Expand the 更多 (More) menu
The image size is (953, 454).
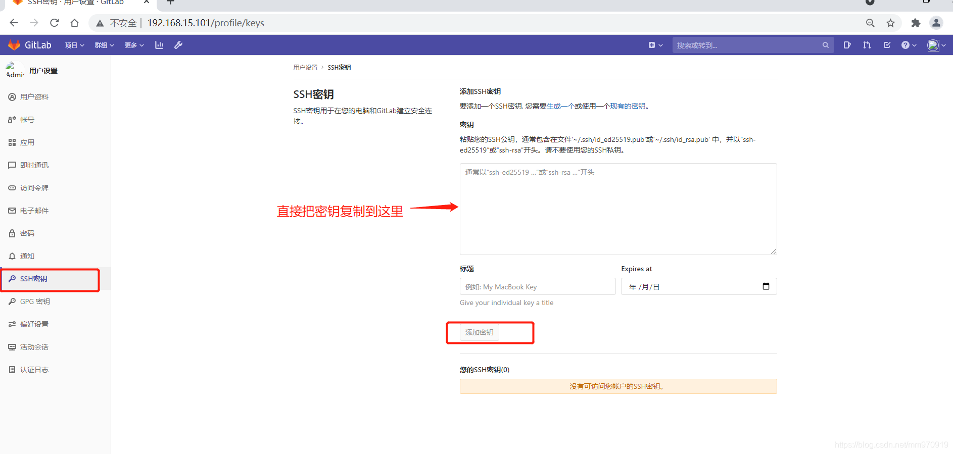[134, 45]
